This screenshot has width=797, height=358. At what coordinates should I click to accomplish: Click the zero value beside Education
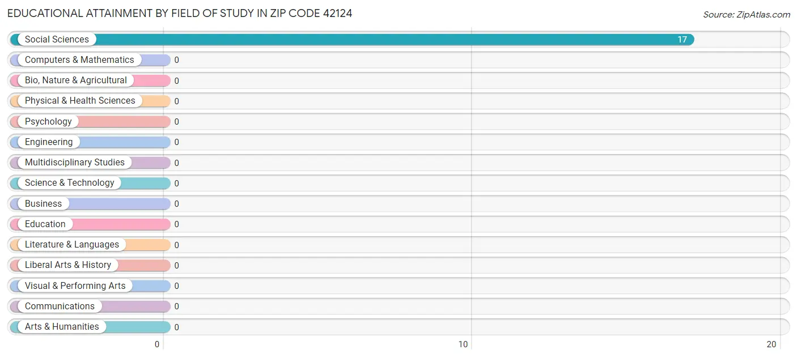[176, 224]
